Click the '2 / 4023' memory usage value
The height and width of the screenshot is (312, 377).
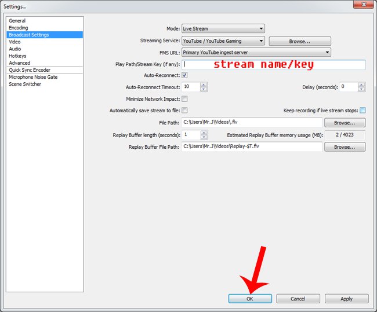pos(345,135)
